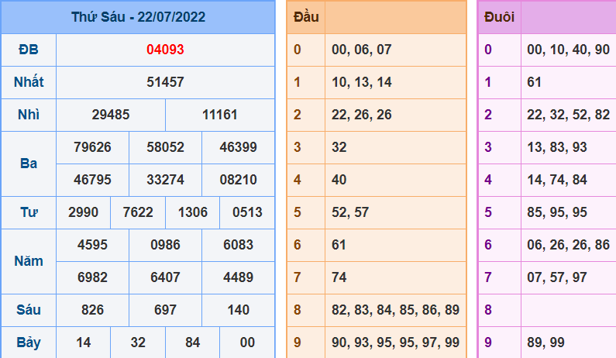
Task: Click the Năm prize label
Action: (x=29, y=261)
